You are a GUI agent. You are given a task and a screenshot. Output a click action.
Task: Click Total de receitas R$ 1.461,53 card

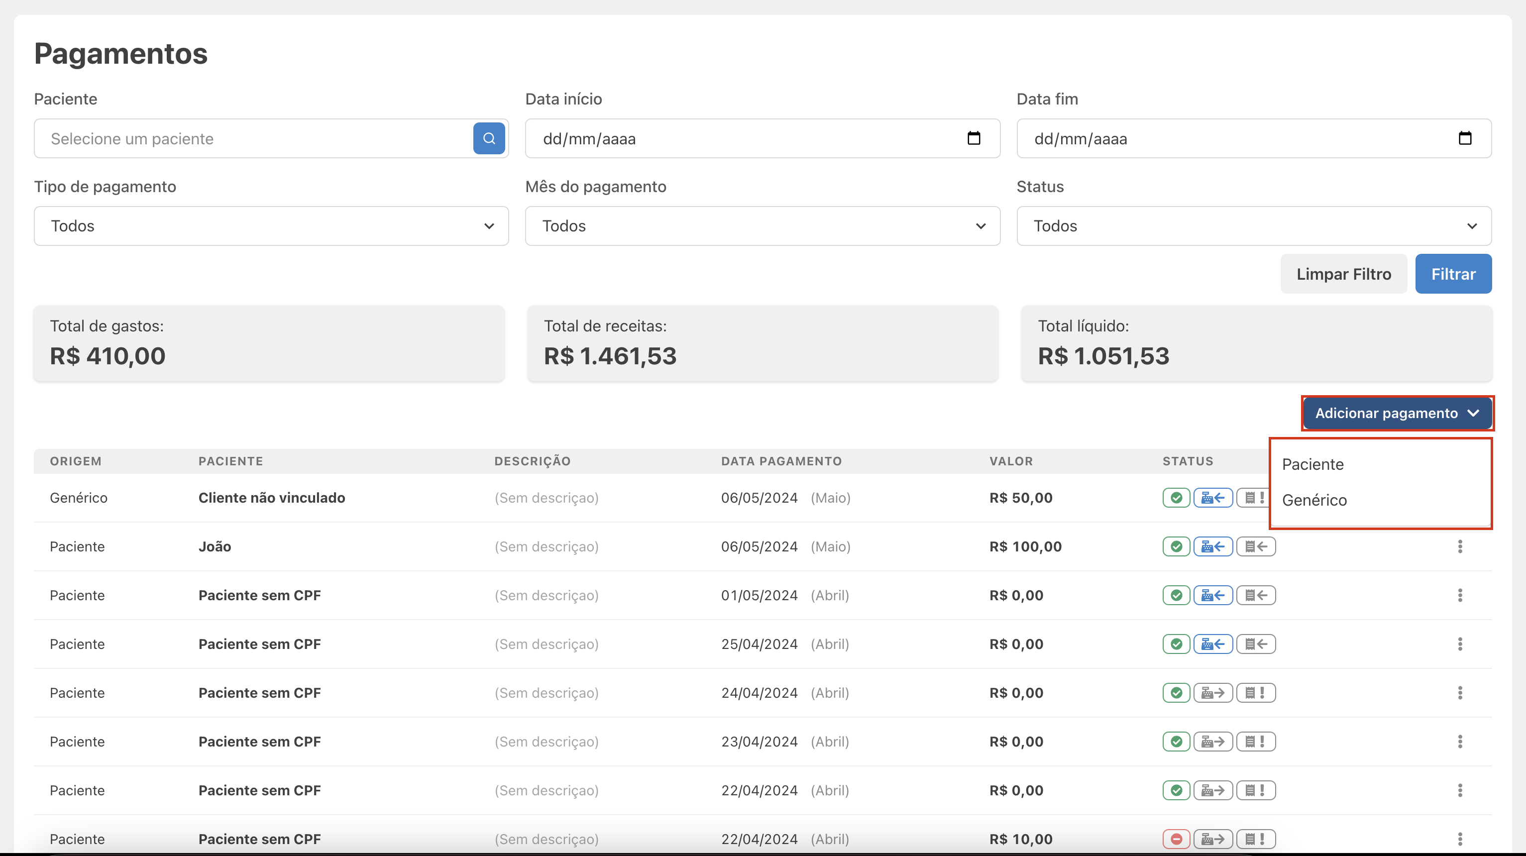coord(763,343)
